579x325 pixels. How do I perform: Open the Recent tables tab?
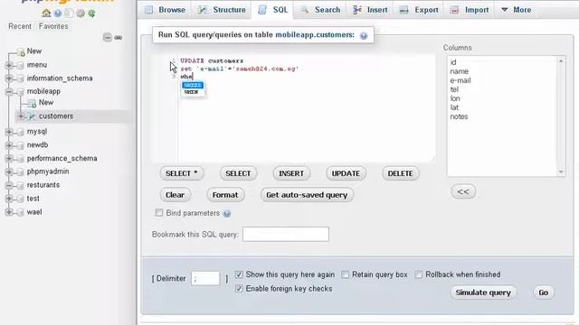coord(20,26)
